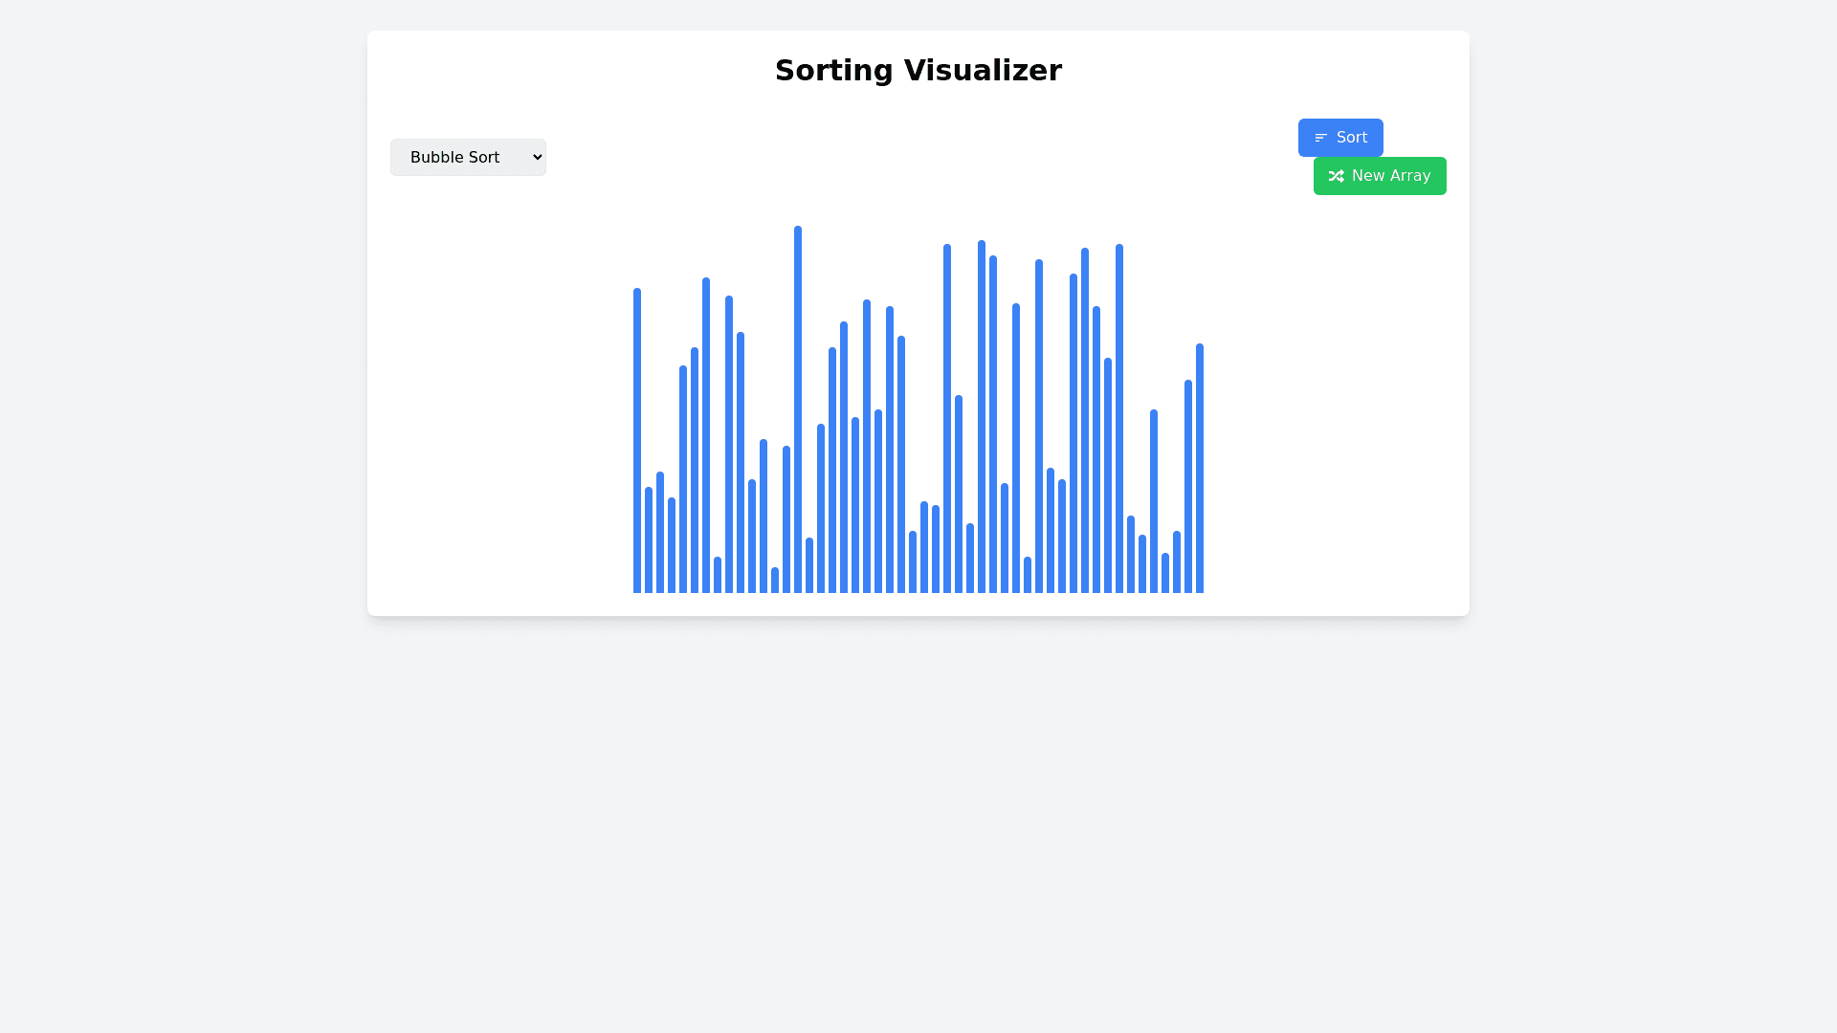This screenshot has width=1837, height=1033.
Task: Click the sort icon inside the Sort button
Action: point(1321,138)
